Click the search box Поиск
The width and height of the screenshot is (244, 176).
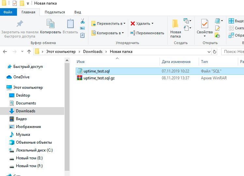coord(233,52)
